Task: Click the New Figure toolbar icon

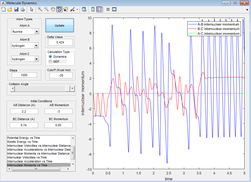Action: pos(3,10)
